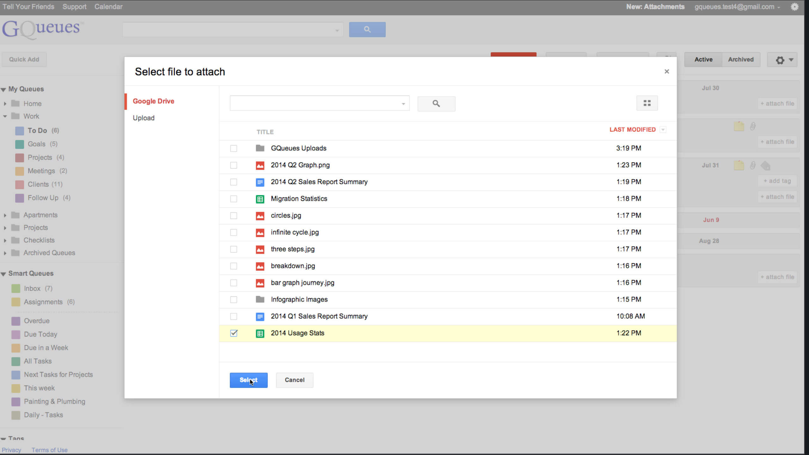809x455 pixels.
Task: Click the To Do queue color swatch
Action: point(20,131)
